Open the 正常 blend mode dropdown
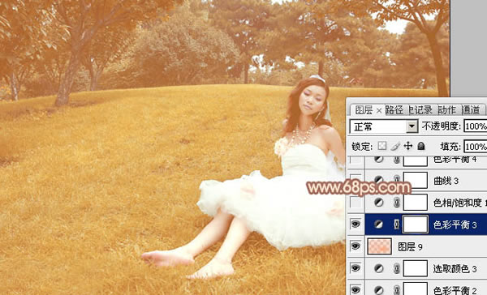The image size is (487, 295). tap(384, 126)
